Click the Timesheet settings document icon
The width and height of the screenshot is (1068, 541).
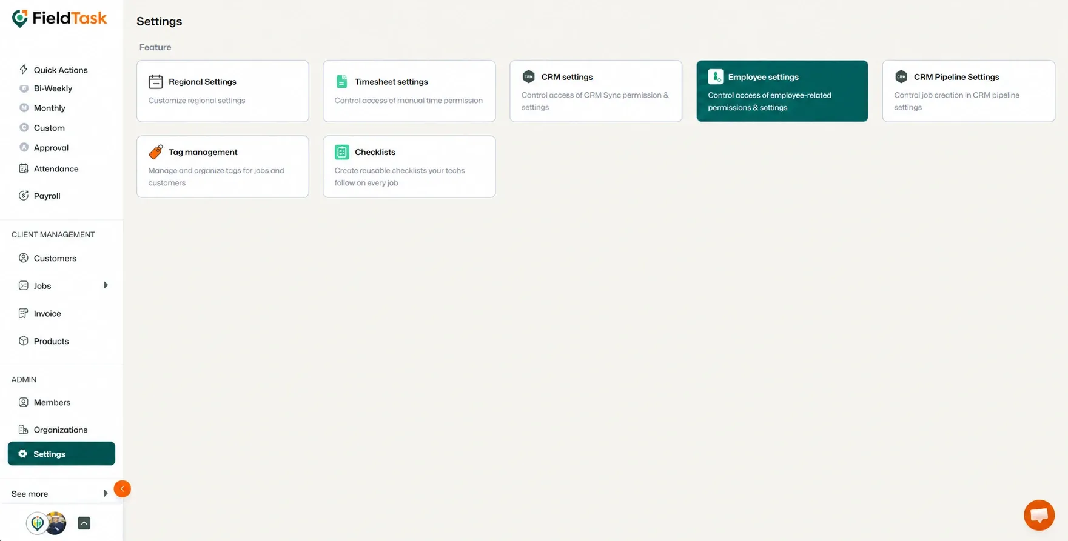(x=342, y=82)
